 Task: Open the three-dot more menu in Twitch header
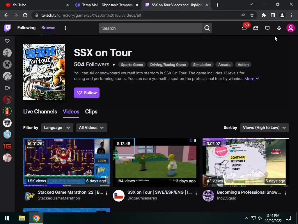[65, 28]
